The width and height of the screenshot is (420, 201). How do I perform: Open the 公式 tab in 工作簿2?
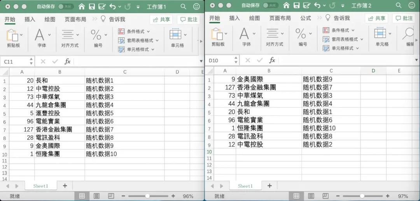(305, 18)
